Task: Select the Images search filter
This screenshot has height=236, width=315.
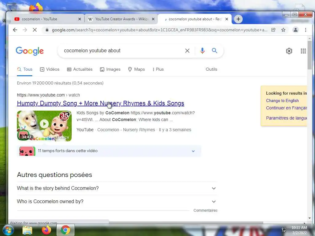Action: coord(110,69)
